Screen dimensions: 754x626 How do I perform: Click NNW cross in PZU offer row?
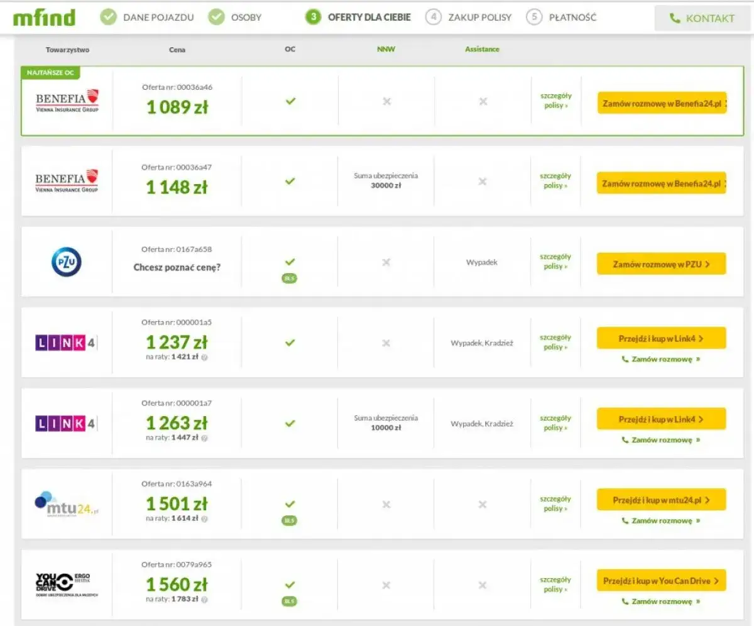click(386, 262)
